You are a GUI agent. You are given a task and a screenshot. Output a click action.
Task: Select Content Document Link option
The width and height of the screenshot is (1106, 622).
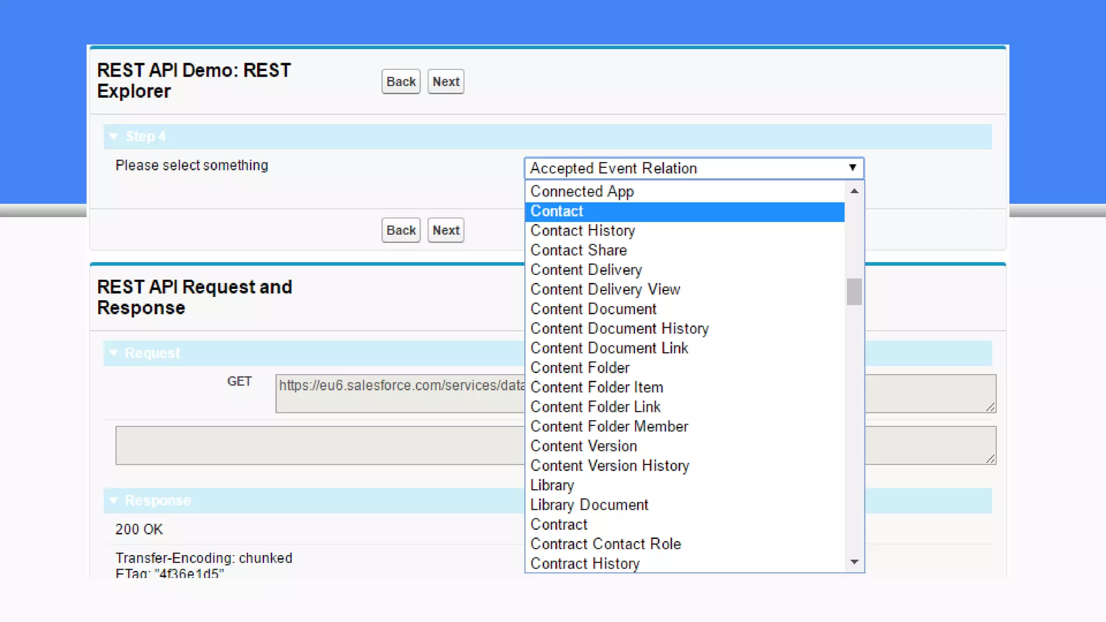[x=609, y=348]
